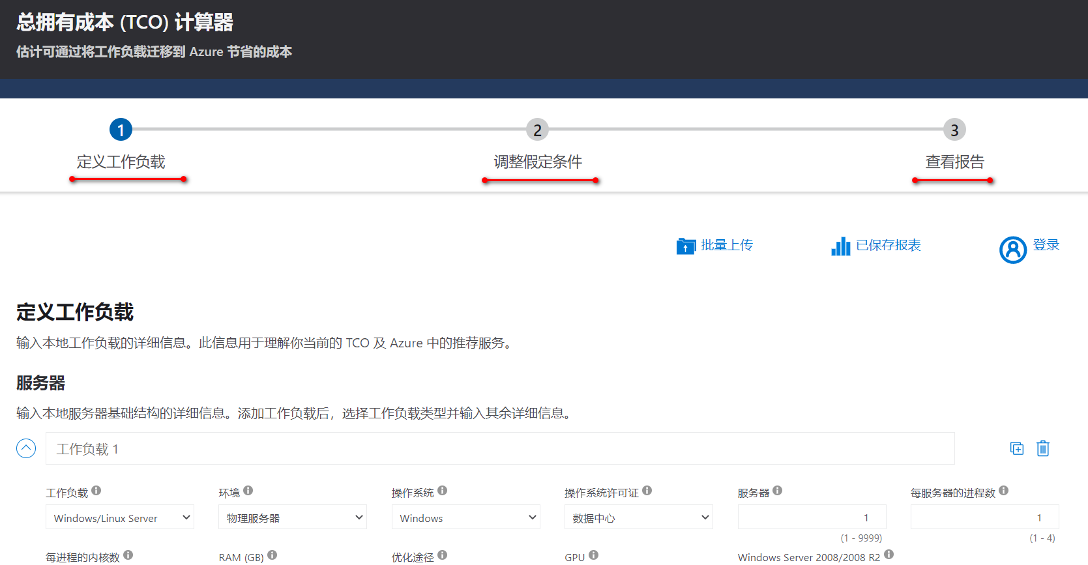Click the Windows Server 2008/2008 R2 label
Screen dimensions: 1088x565
point(809,557)
